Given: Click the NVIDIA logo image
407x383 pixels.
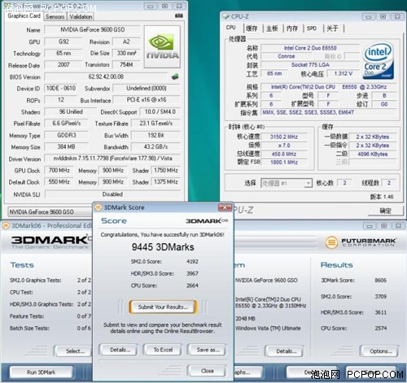Looking at the screenshot, I should 162,46.
